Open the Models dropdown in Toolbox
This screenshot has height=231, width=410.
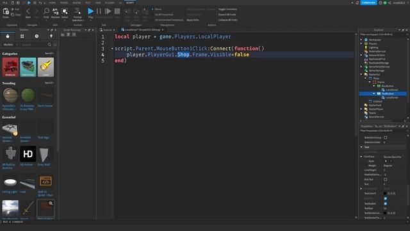(10, 45)
